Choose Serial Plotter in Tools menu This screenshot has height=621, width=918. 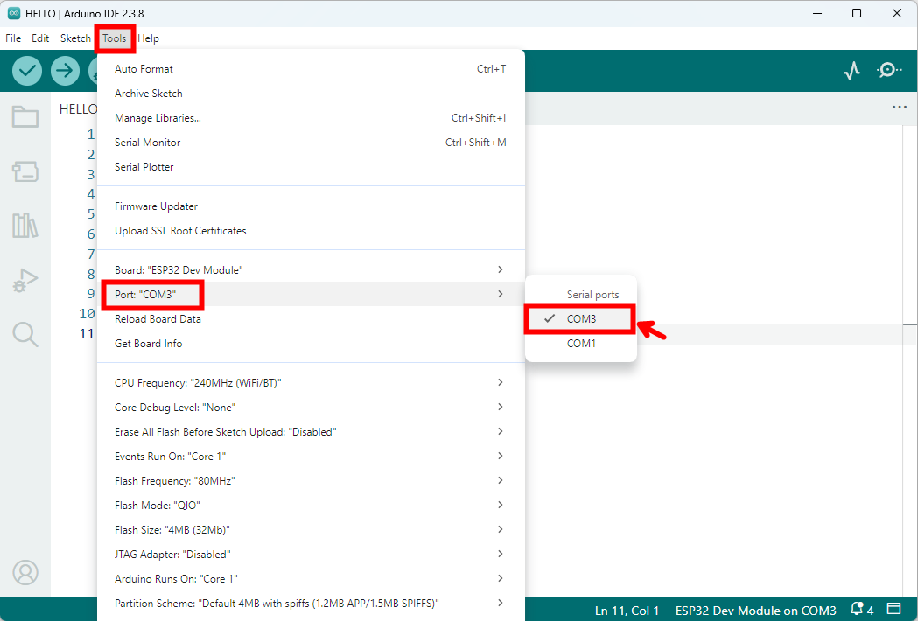(x=311, y=167)
